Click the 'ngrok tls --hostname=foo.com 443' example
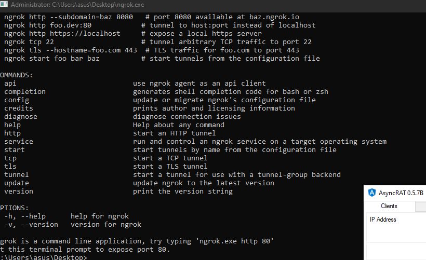Image resolution: width=426 pixels, height=260 pixels. tap(71, 50)
